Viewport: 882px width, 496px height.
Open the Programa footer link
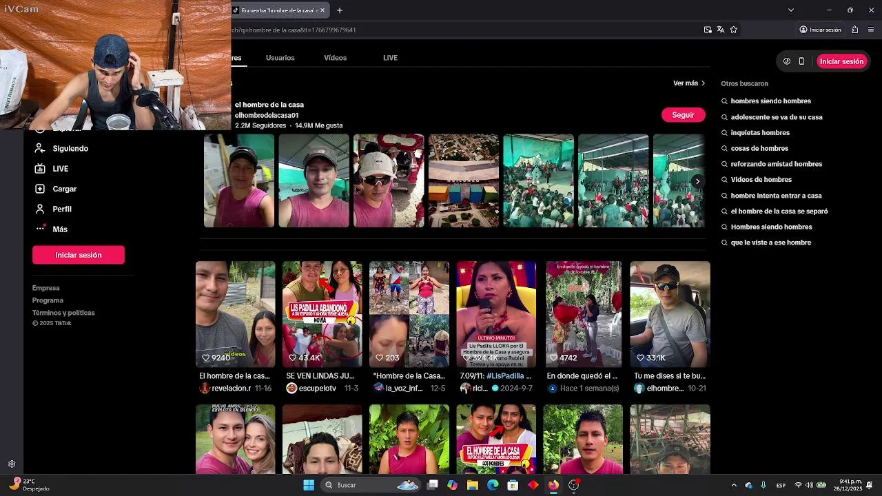click(48, 300)
